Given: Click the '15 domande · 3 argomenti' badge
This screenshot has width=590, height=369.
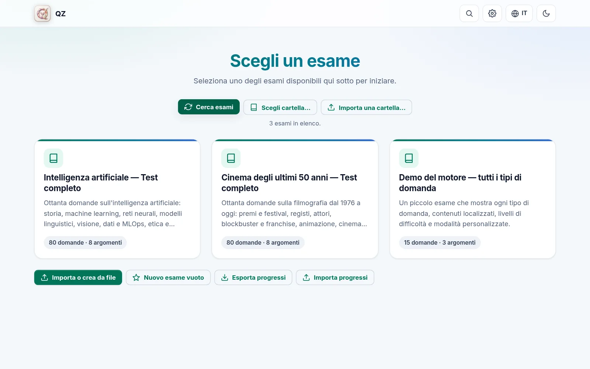Looking at the screenshot, I should [440, 242].
